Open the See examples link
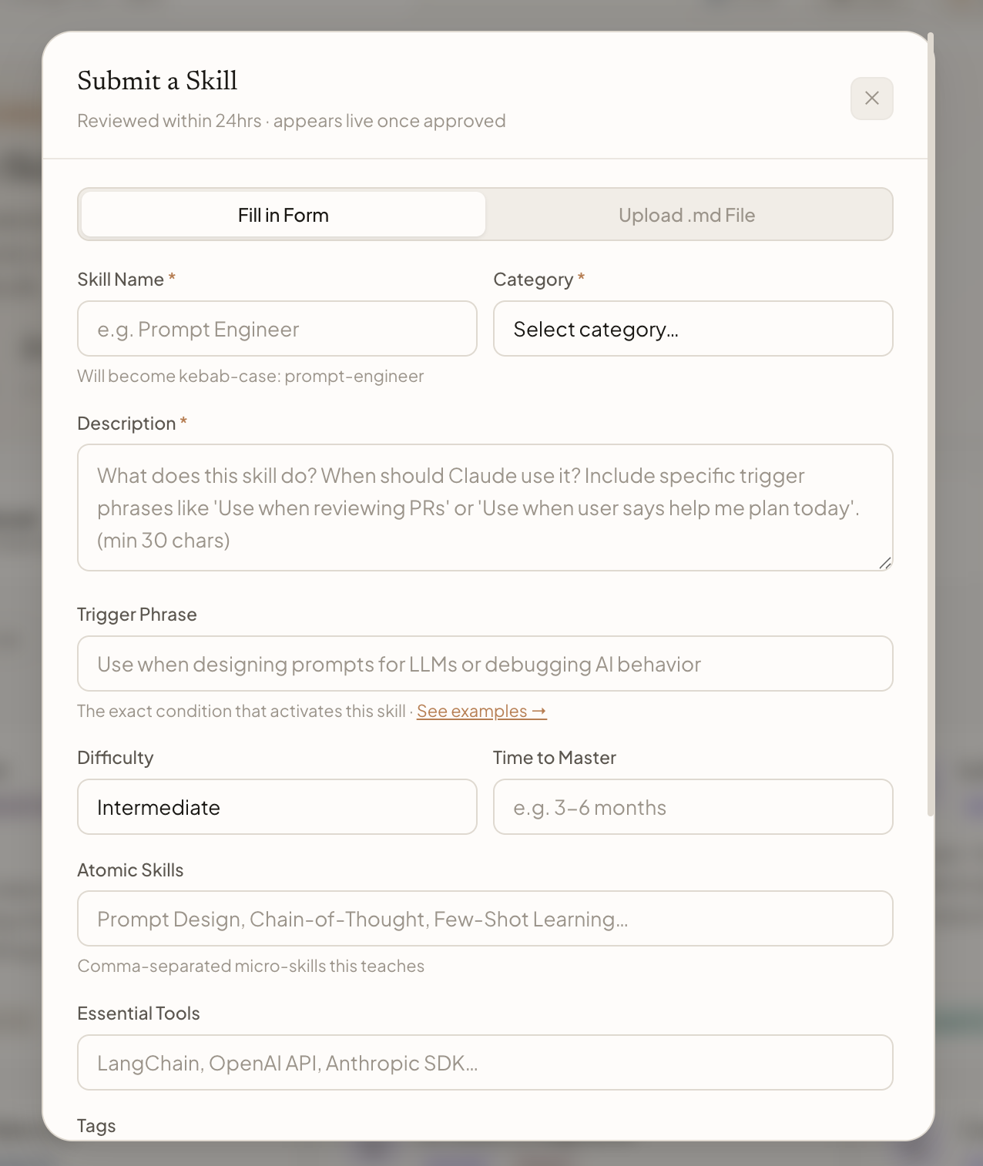 coord(481,711)
